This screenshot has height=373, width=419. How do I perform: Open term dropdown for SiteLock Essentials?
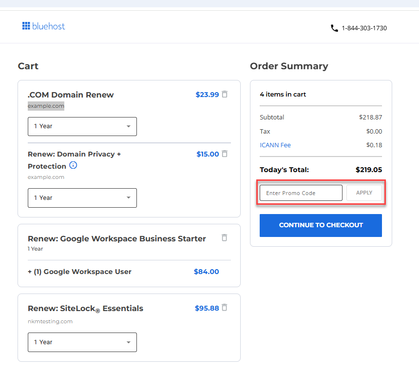click(x=82, y=342)
